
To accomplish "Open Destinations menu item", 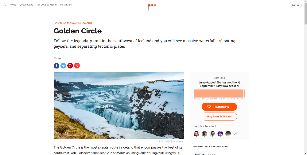I will (26, 5).
